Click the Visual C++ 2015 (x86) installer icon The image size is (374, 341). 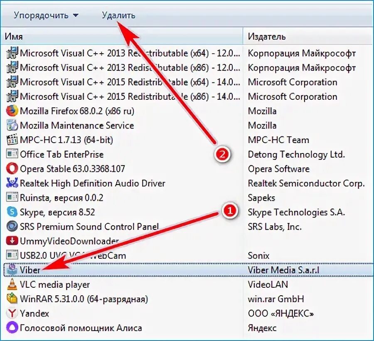point(12,96)
